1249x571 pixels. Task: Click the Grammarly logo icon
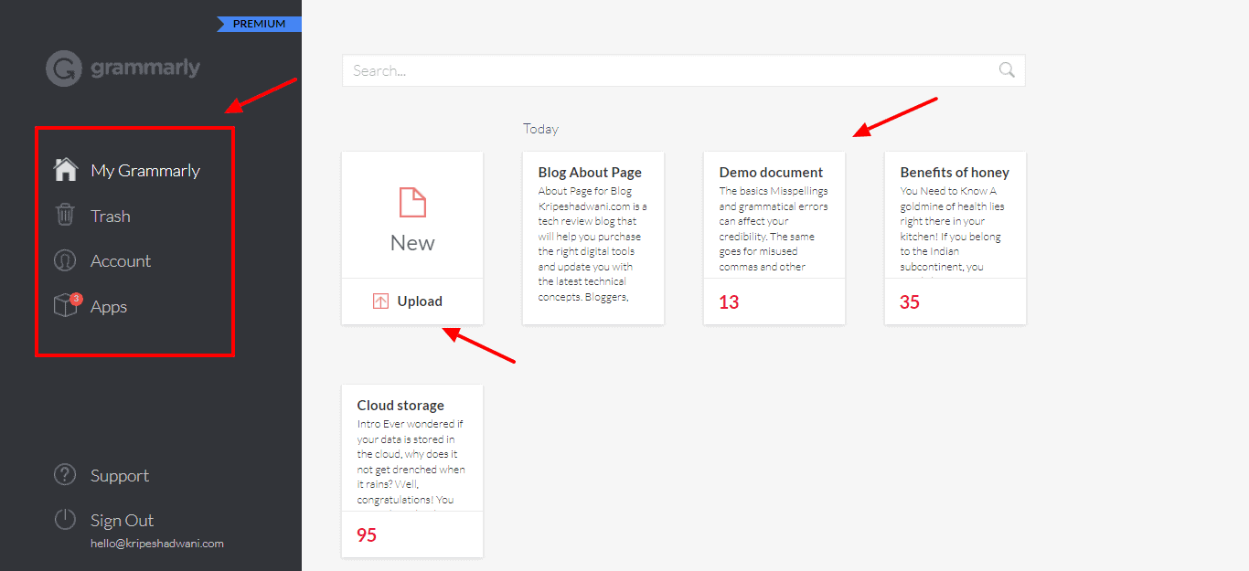pyautogui.click(x=64, y=69)
